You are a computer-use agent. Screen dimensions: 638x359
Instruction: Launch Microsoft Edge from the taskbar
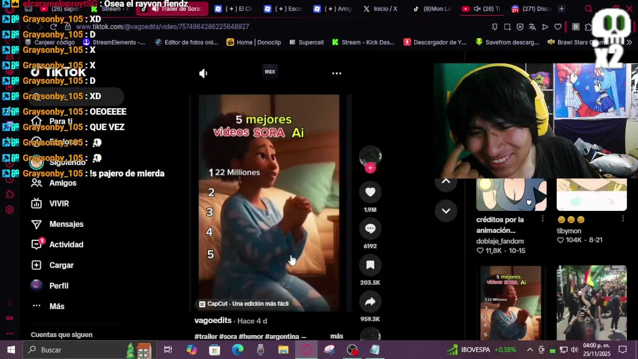237,350
